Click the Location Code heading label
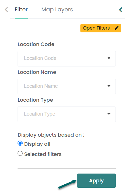Image resolution: width=126 pixels, height=194 pixels. pos(36,44)
